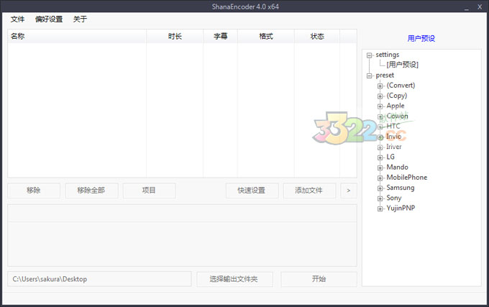Viewport: 489px width, 307px height.
Task: Expand the (Copy) preset group
Action: tap(380, 96)
